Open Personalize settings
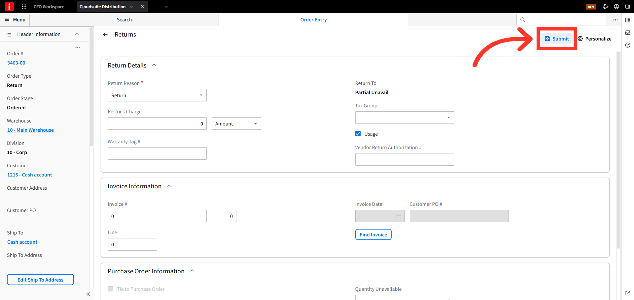Image resolution: width=634 pixels, height=300 pixels. pyautogui.click(x=595, y=39)
